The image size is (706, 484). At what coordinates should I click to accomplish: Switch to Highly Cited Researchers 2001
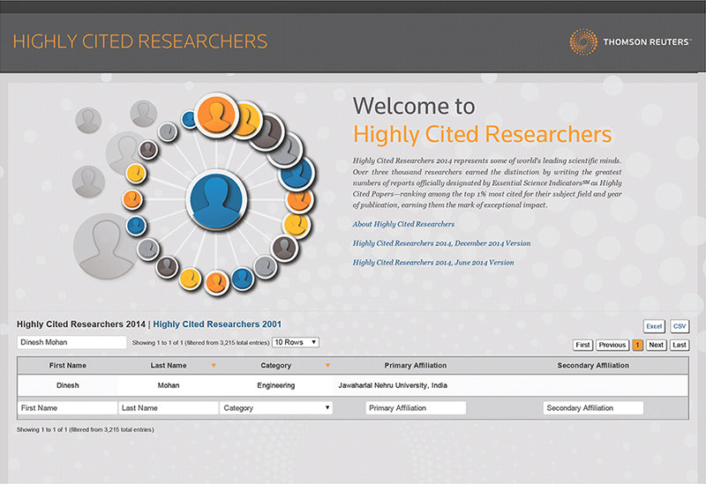[x=217, y=324]
